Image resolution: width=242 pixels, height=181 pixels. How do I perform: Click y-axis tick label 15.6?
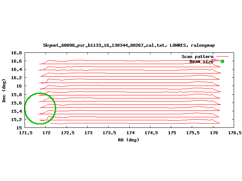click(x=16, y=103)
